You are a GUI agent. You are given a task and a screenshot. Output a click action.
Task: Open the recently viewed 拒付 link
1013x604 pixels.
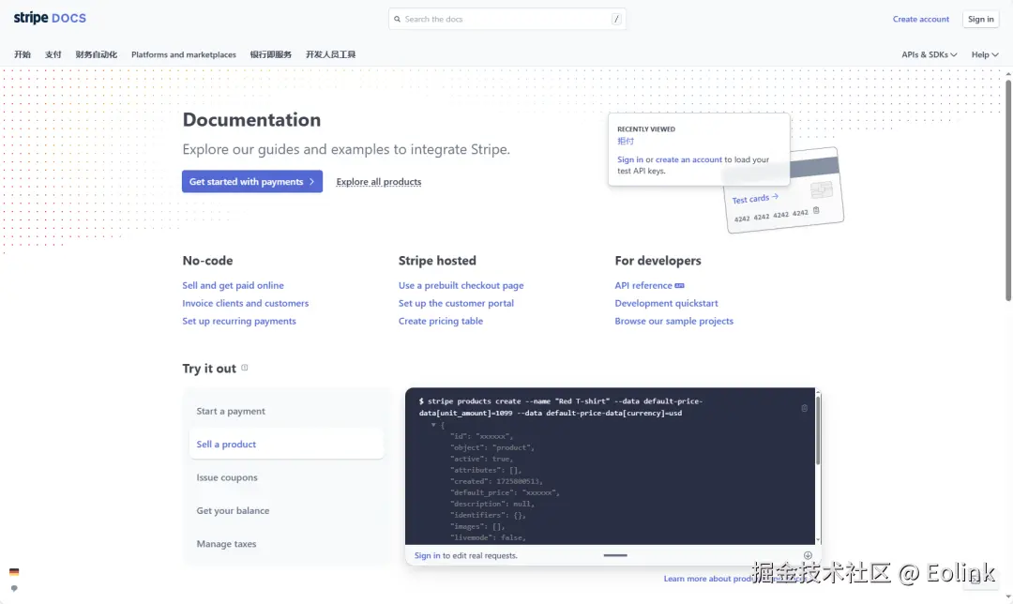[626, 141]
